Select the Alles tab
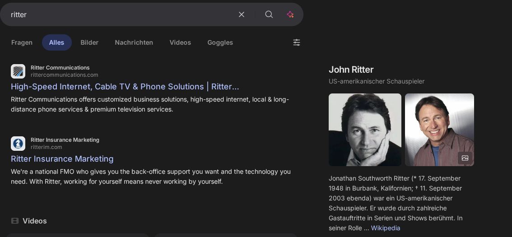512x237 pixels. click(57, 42)
